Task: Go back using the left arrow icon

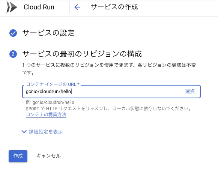Action: [77, 7]
